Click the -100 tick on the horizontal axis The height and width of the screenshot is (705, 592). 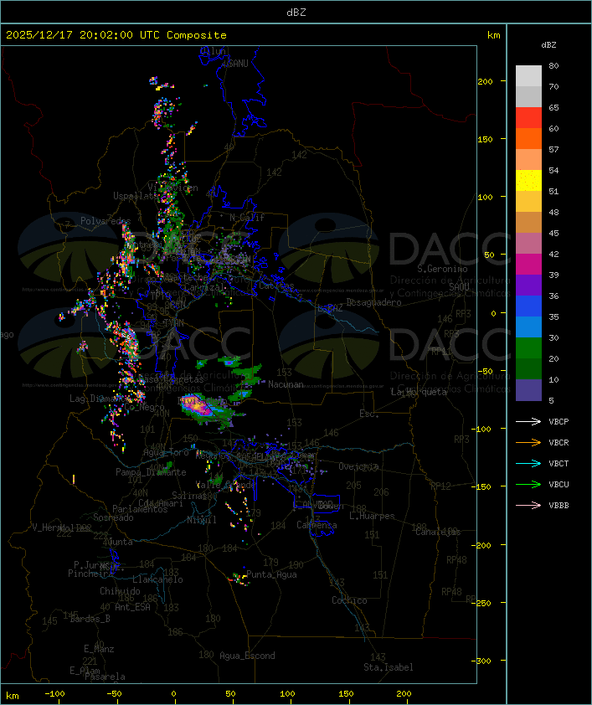[54, 694]
